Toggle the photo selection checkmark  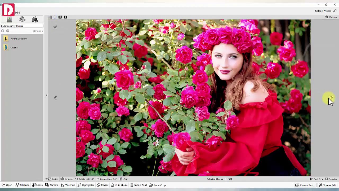click(x=55, y=27)
